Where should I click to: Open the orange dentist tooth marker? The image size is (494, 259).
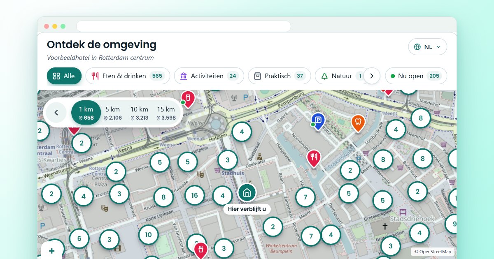358,122
